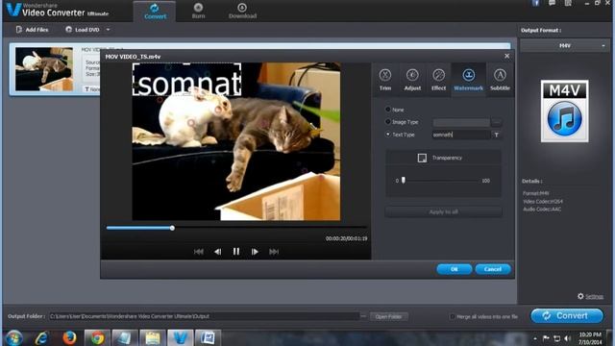Step forward one frame
The height and width of the screenshot is (346, 615).
coord(255,252)
